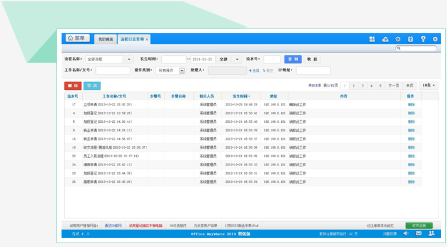
Task: Open the 通达OA官网 link in the footer
Action: (x=113, y=226)
